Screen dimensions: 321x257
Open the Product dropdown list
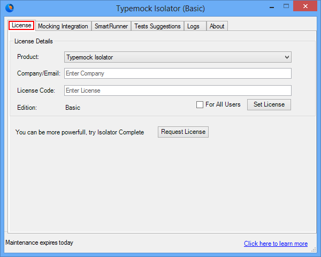point(287,57)
